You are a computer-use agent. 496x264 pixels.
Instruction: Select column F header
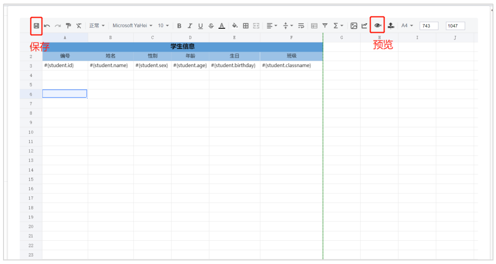(291, 38)
